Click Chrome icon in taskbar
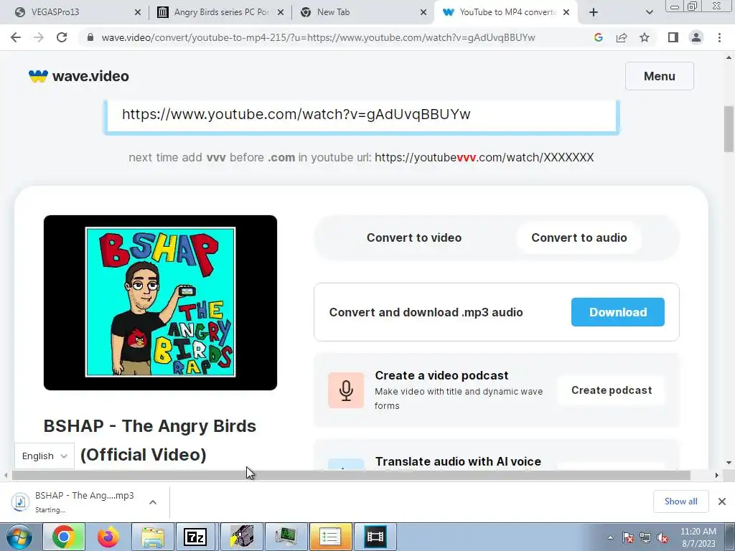 click(64, 537)
